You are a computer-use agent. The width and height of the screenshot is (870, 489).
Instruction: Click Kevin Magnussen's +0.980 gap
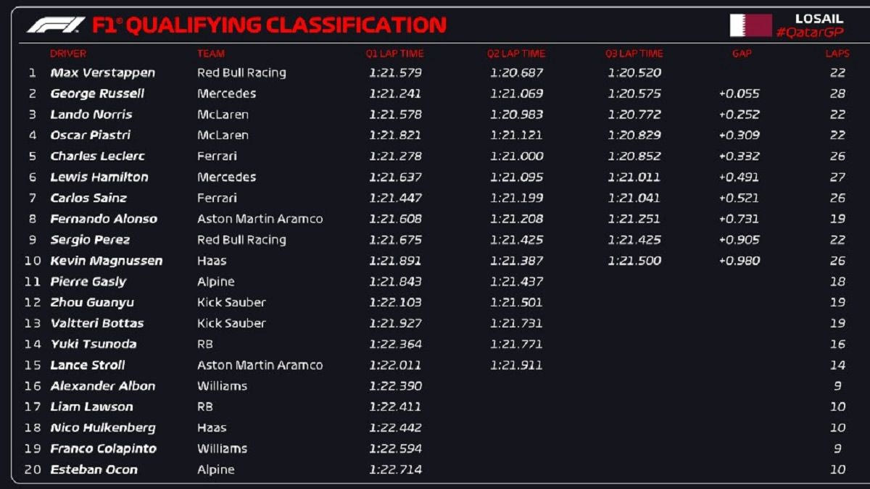click(739, 261)
